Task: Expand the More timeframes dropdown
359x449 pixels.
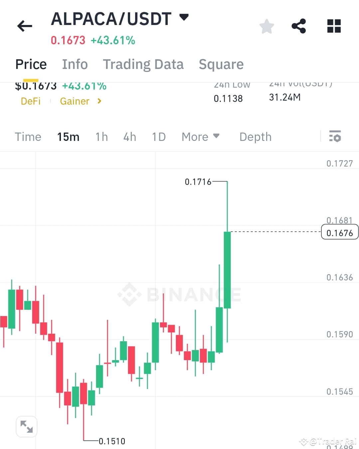Action: coord(200,137)
